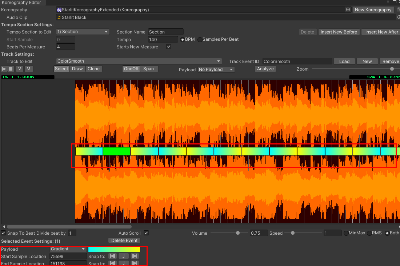Click the Remove track button

(390, 61)
